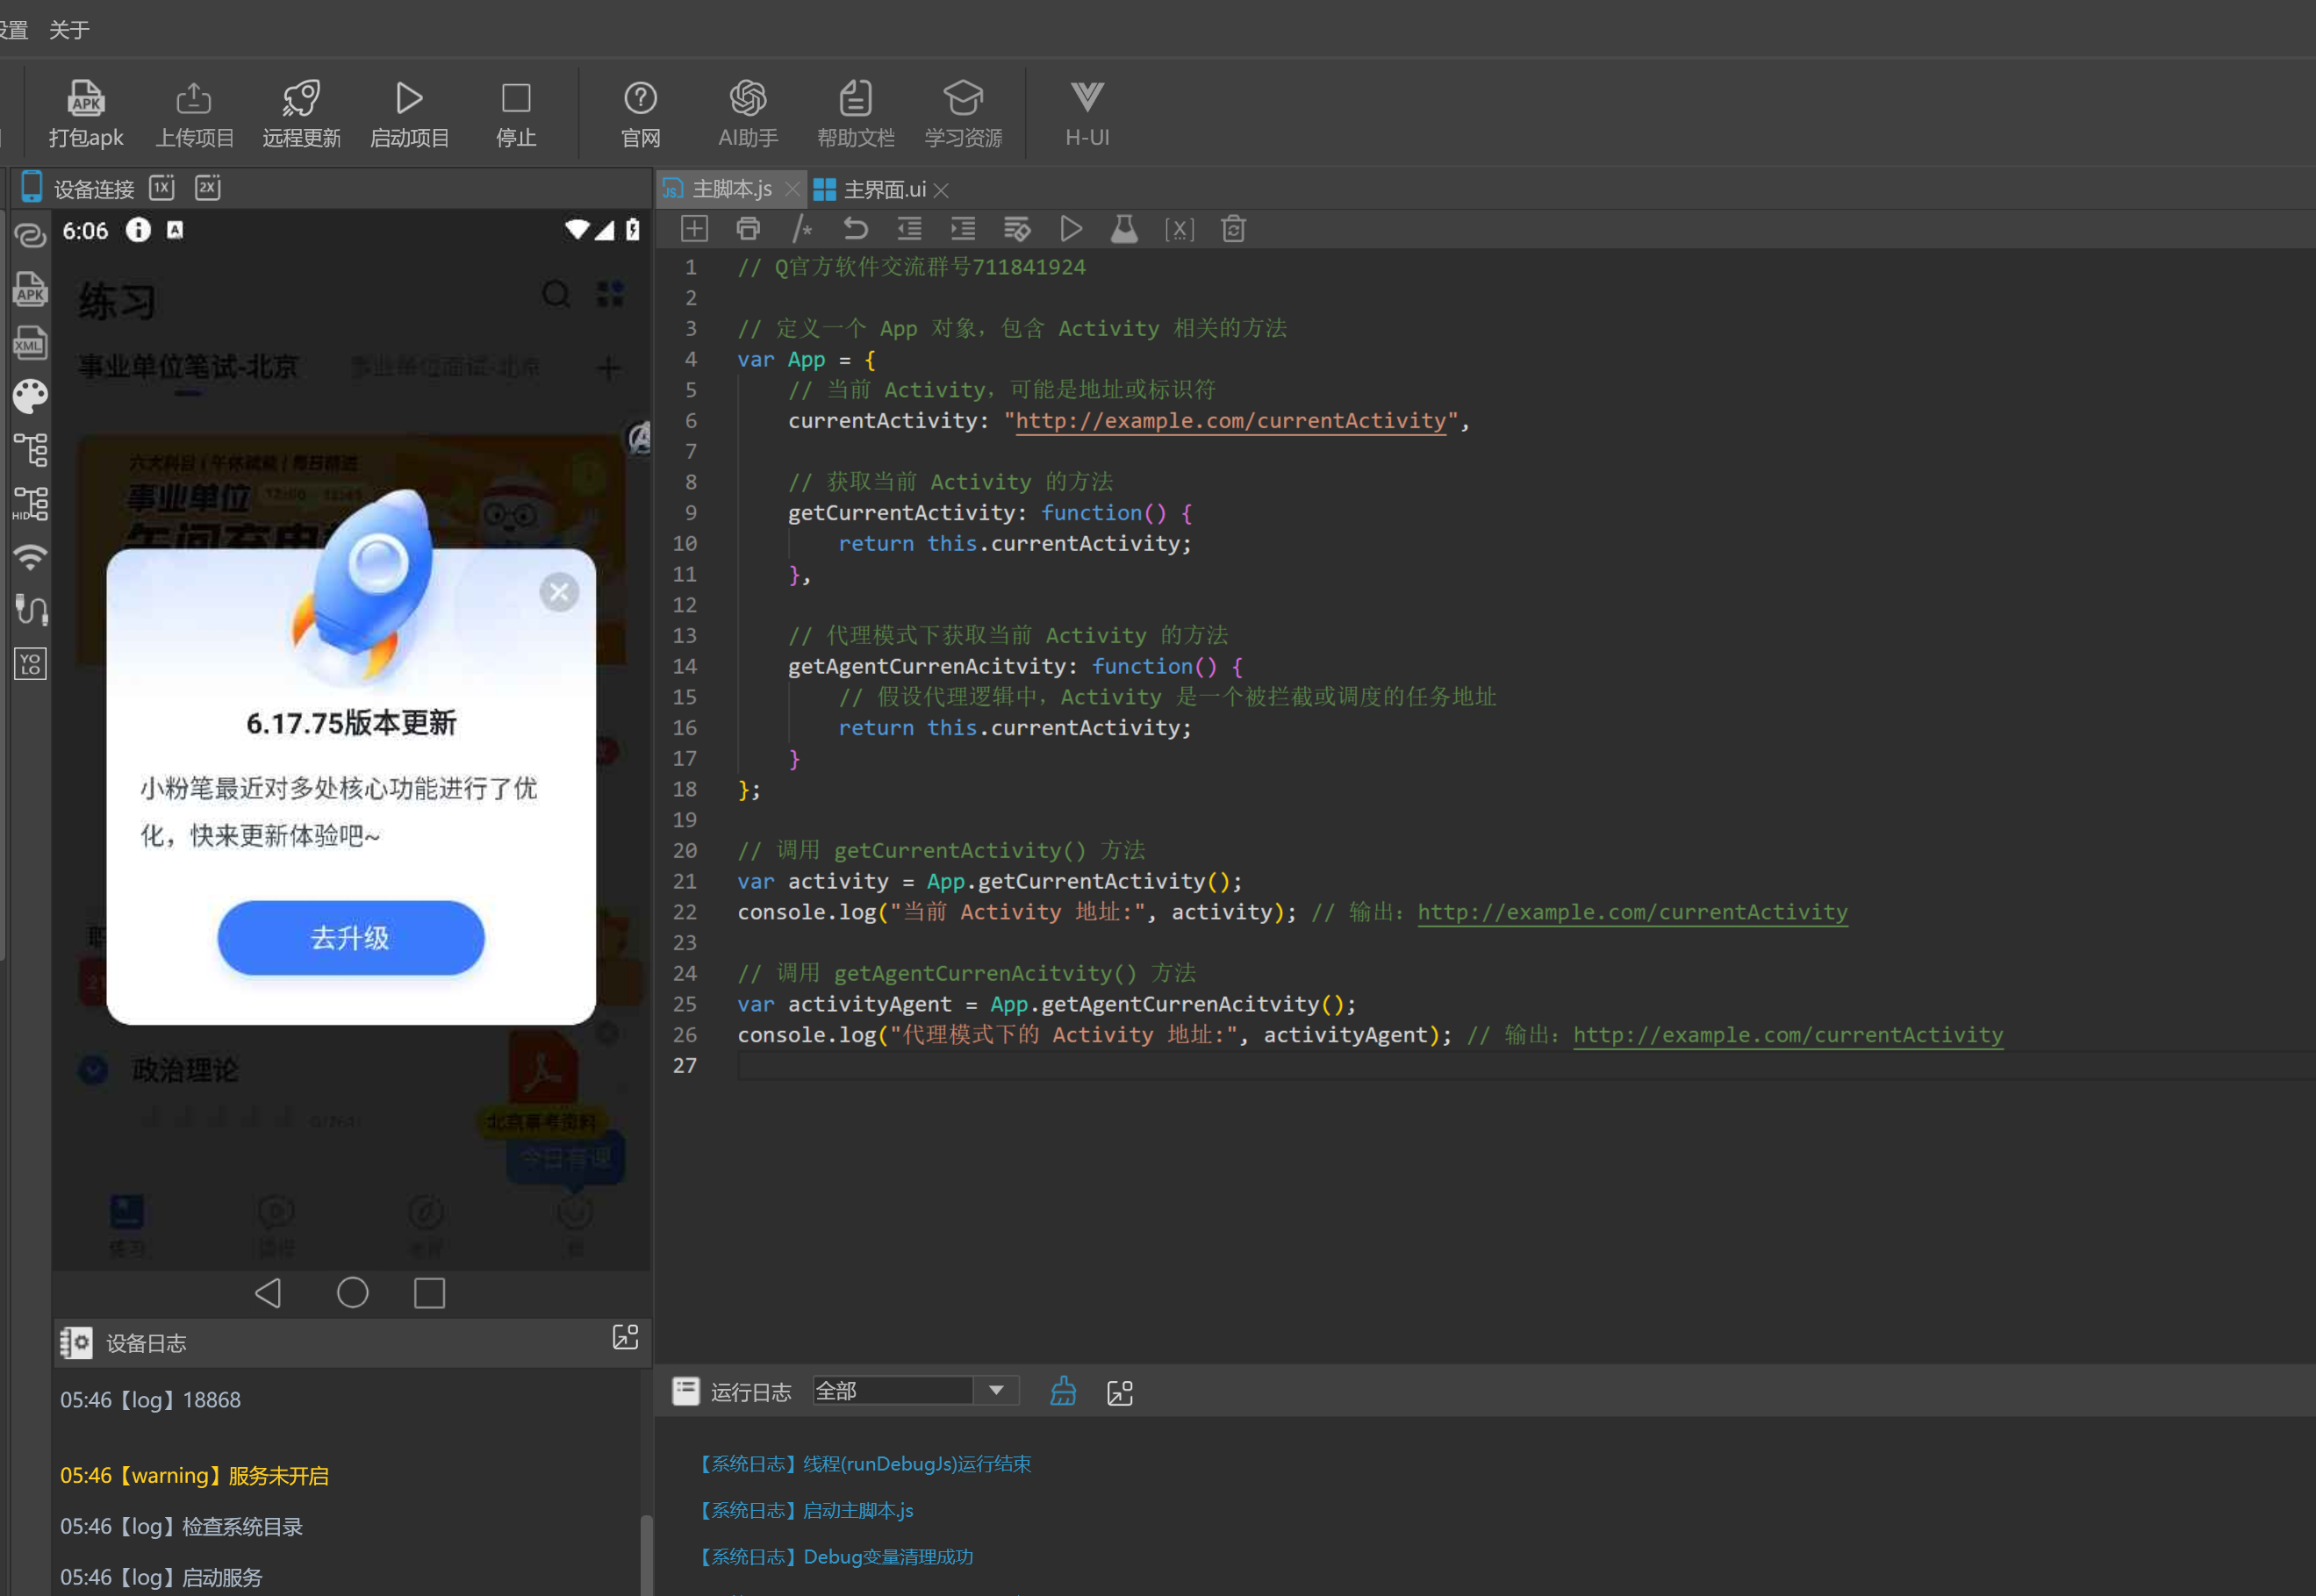
Task: Stop the running project with 停止
Action: pos(516,114)
